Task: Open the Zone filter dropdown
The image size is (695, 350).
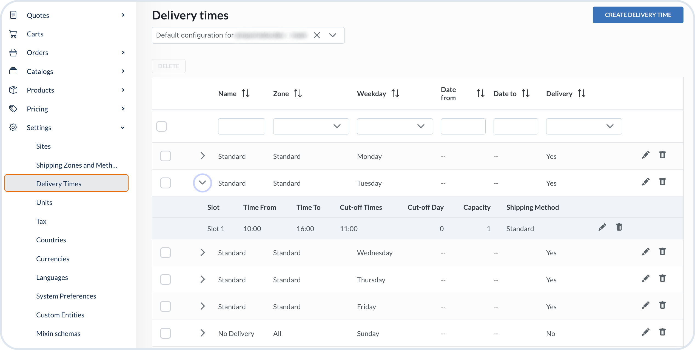Action: [x=311, y=126]
